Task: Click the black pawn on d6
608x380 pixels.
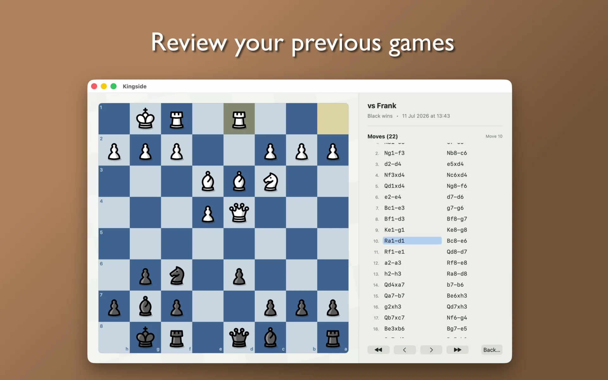Action: click(x=239, y=276)
